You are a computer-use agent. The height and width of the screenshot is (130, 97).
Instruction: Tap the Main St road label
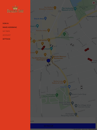67,28
